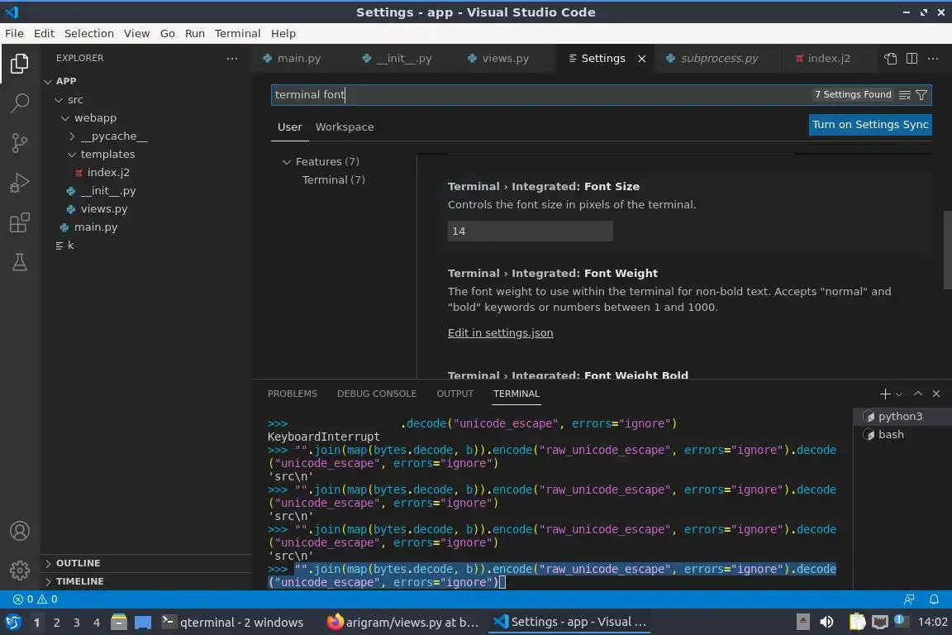Click Edit in settings.json link
This screenshot has width=952, height=635.
coord(500,333)
